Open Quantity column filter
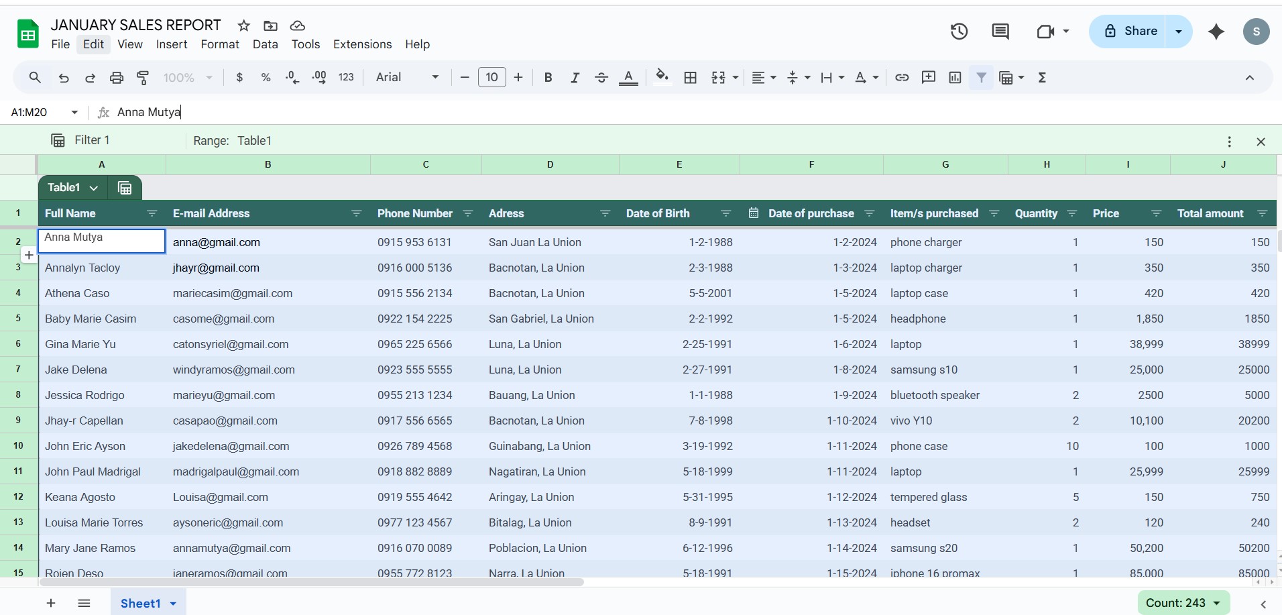Image resolution: width=1282 pixels, height=615 pixels. coord(1072,214)
